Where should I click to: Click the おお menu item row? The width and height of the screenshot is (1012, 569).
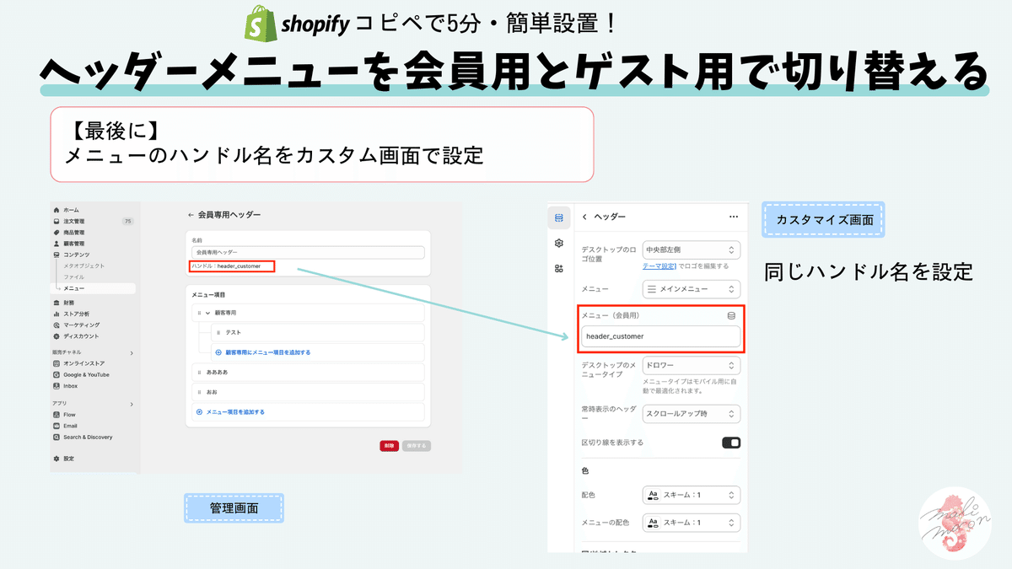[308, 392]
